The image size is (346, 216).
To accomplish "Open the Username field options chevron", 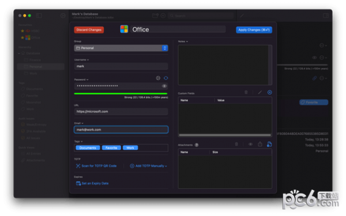I will (88, 60).
